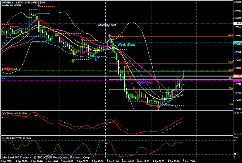Click the Stoch(5,3,3) indicator label
The width and height of the screenshot is (242, 163).
(x=16, y=138)
